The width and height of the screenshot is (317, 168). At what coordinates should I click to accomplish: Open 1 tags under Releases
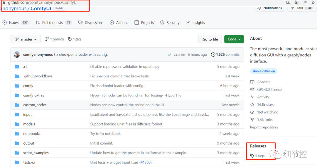tap(257, 156)
